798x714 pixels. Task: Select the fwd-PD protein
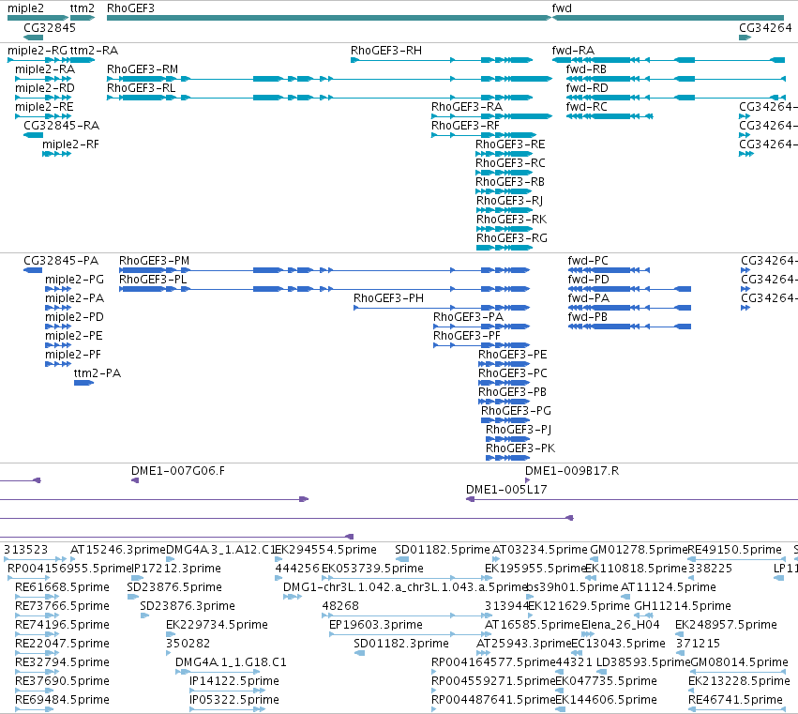click(629, 289)
